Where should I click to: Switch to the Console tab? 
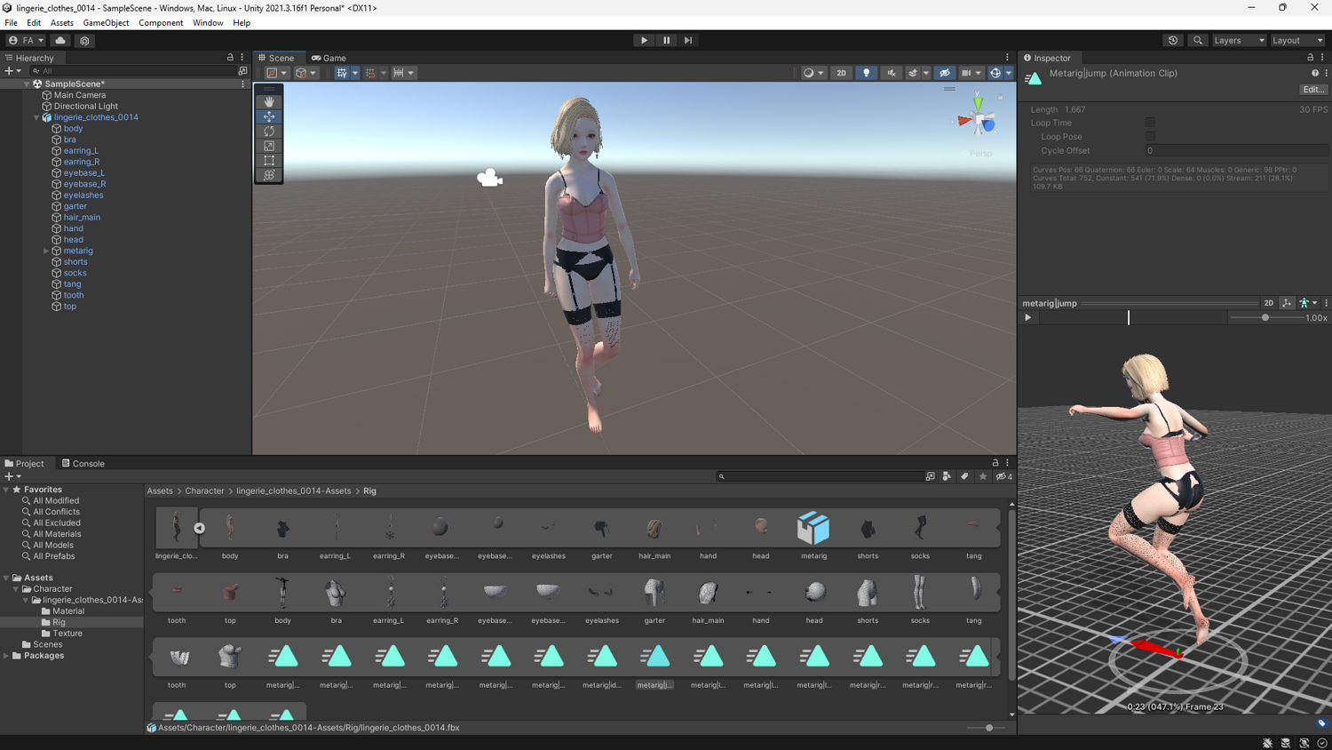(x=83, y=463)
